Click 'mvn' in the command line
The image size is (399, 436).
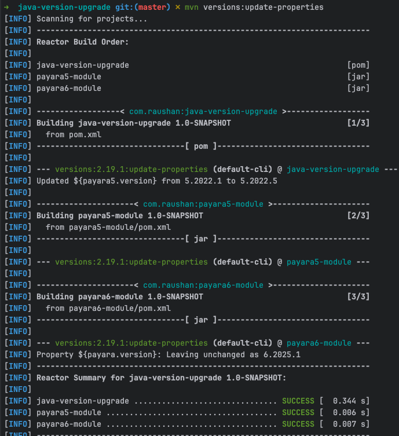tap(192, 7)
